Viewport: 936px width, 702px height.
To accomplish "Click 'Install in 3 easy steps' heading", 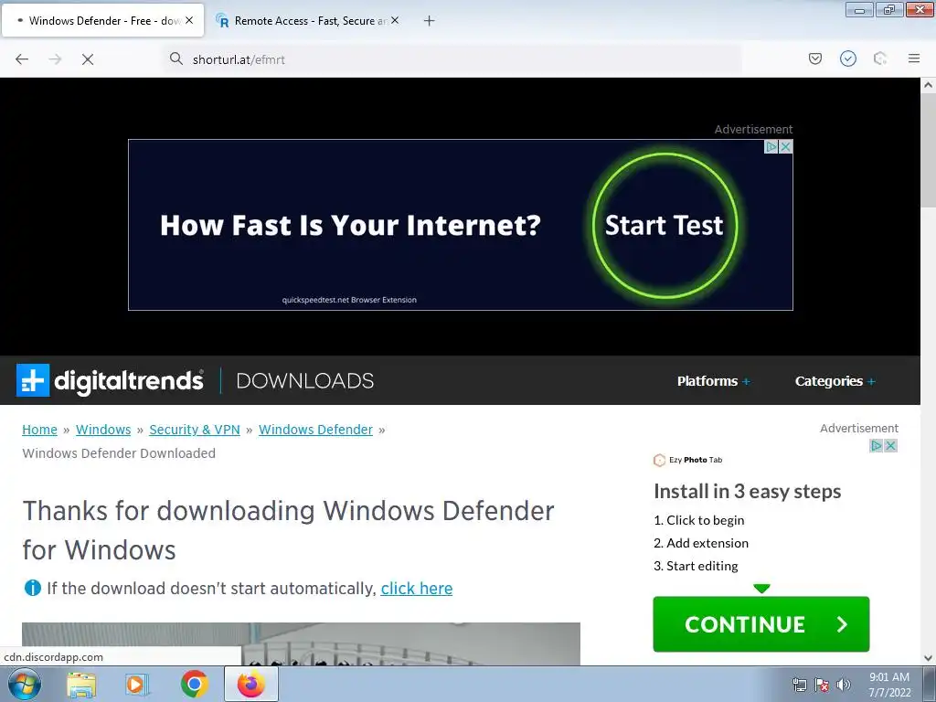I will 748,491.
